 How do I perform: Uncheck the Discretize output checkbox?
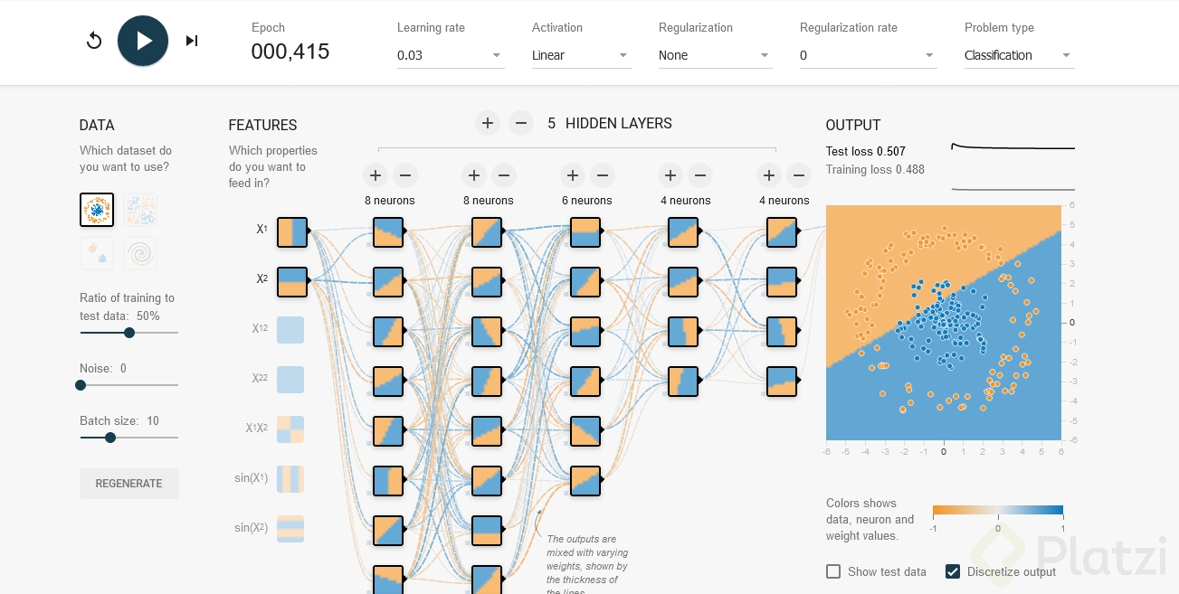coord(953,571)
